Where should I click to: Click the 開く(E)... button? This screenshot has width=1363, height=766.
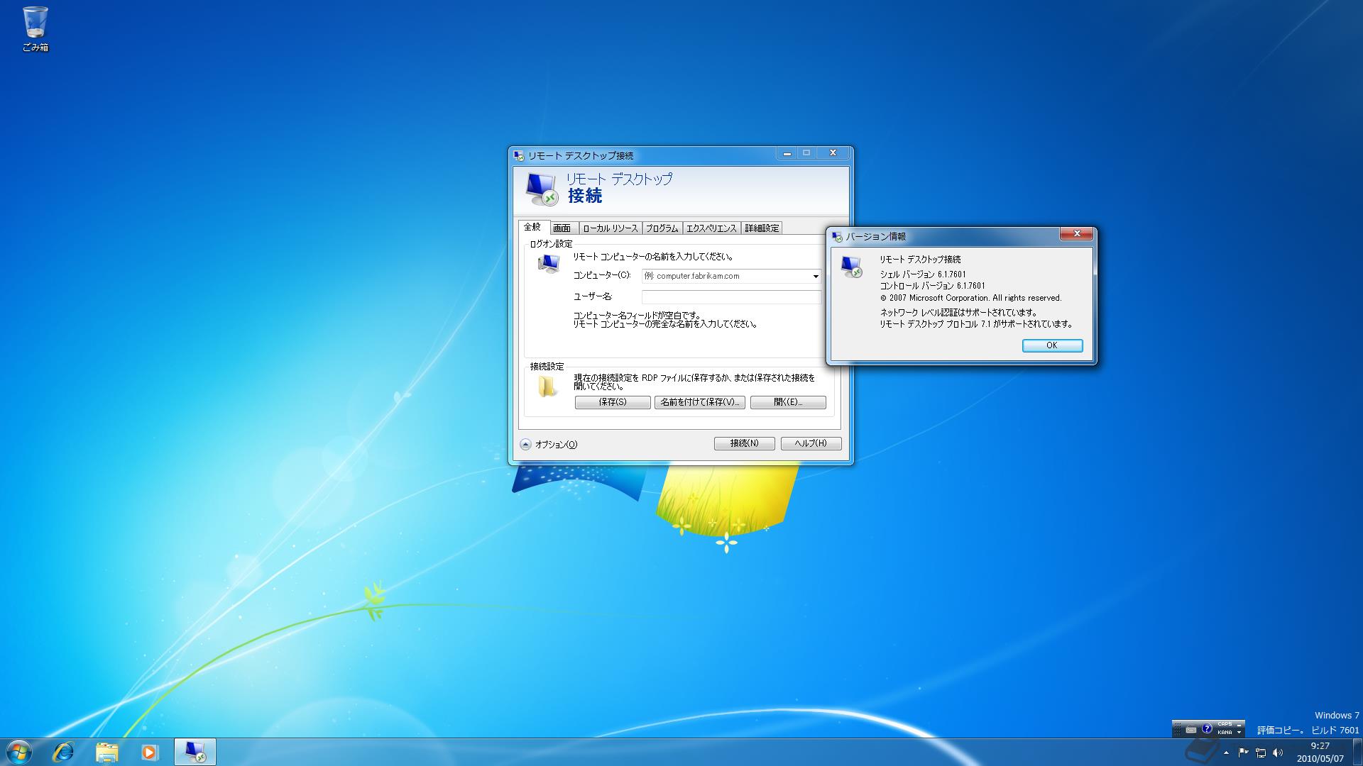pos(788,402)
